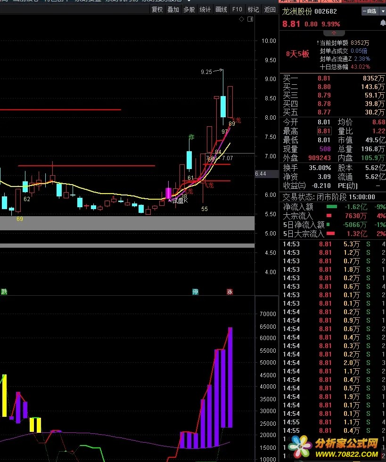Click the 均价 8.68 value
This screenshot has height=462, width=386.
tap(378, 122)
